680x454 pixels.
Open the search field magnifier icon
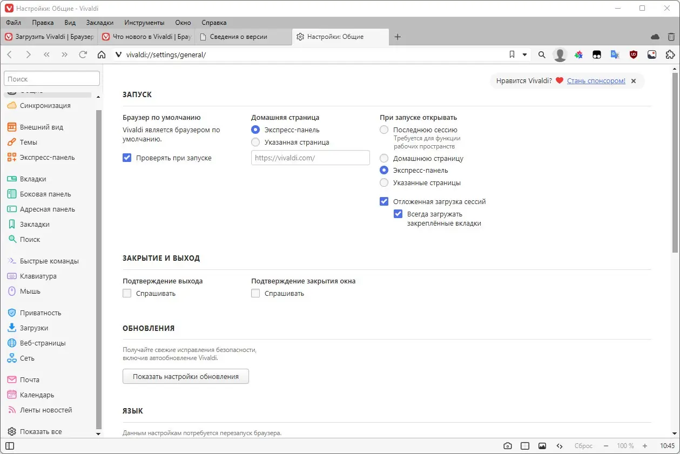(542, 55)
